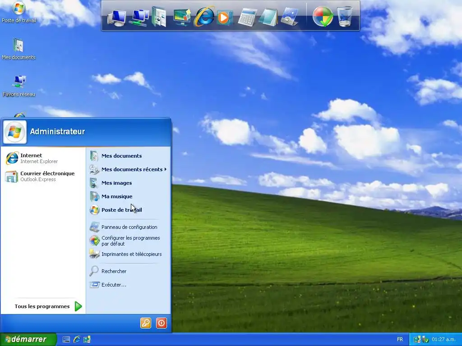The image size is (462, 346).
Task: Open the Calculator icon in the dock
Action: 247,18
